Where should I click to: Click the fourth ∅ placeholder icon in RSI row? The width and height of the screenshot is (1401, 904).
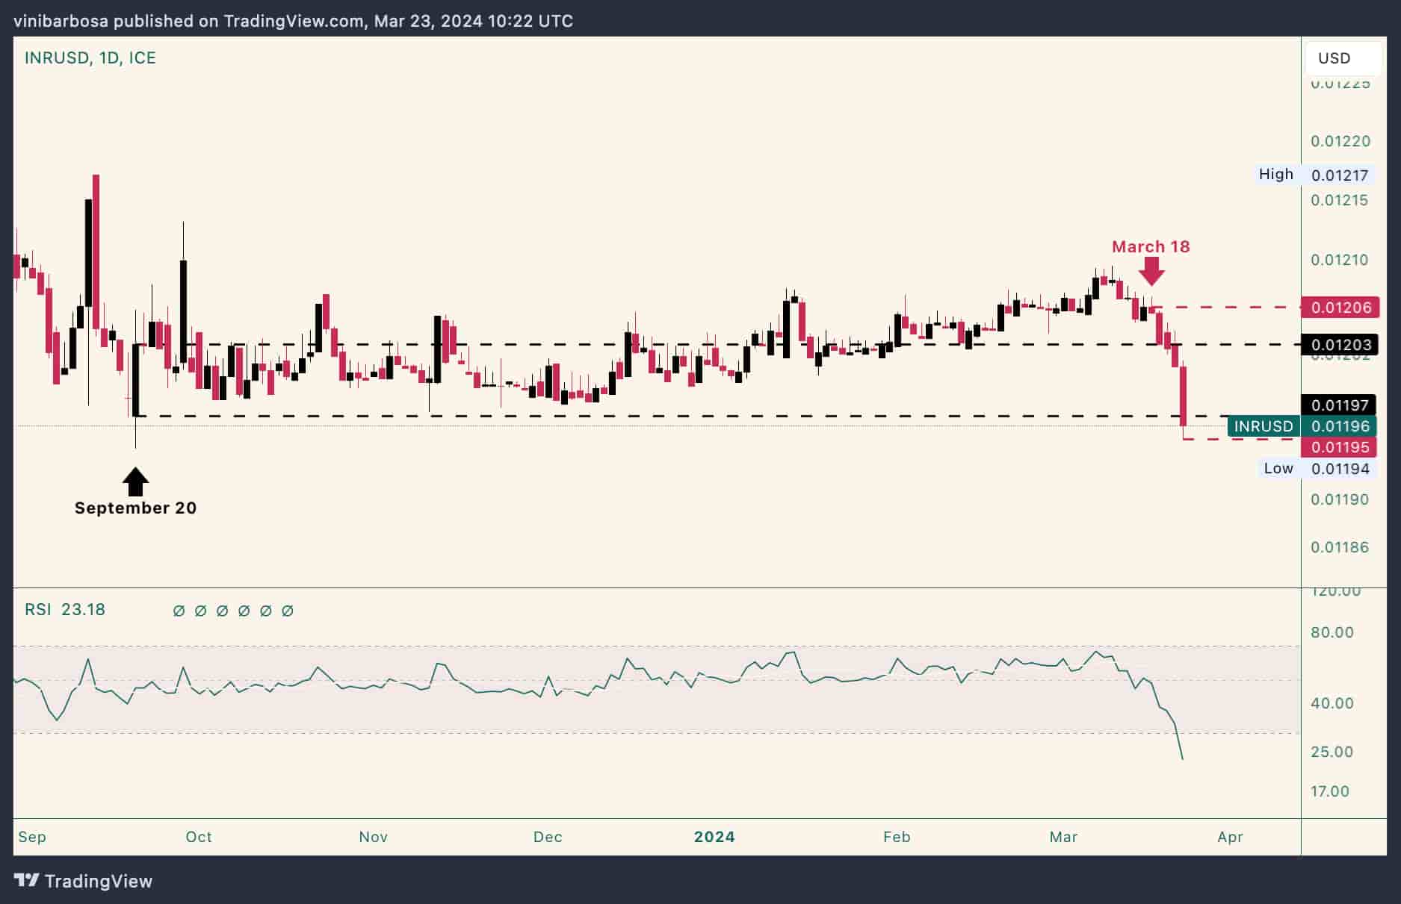tap(244, 611)
